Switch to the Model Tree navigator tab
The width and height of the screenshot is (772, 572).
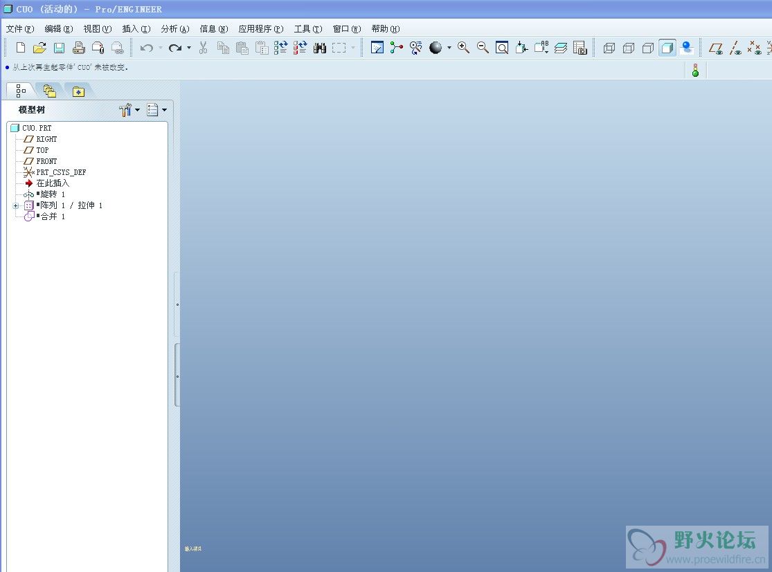21,91
